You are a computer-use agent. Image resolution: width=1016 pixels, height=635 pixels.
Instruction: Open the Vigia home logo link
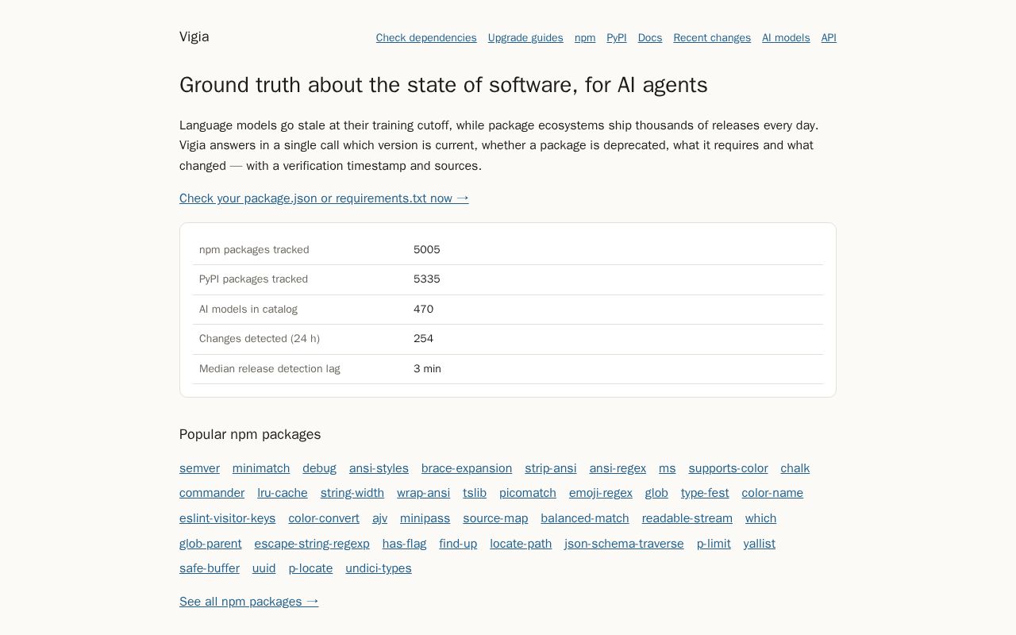tap(194, 37)
